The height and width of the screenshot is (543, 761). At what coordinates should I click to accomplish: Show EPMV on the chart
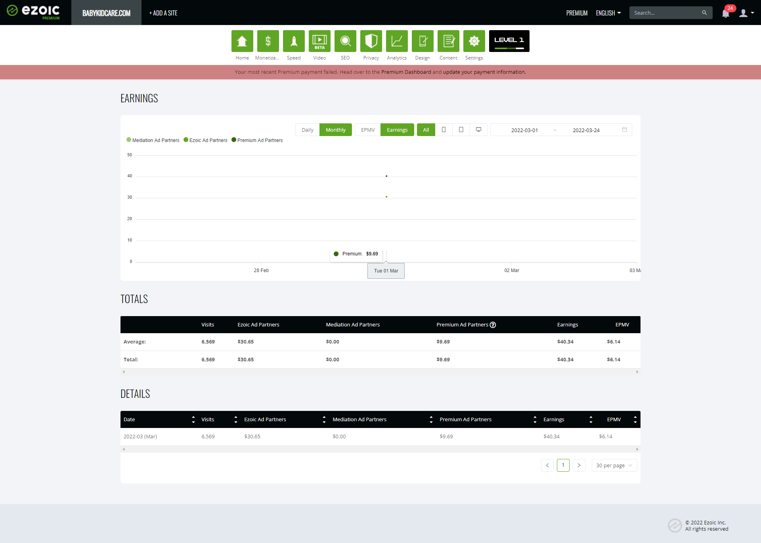(x=368, y=130)
